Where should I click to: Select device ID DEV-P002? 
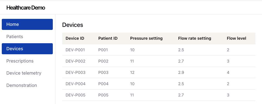click(x=75, y=61)
